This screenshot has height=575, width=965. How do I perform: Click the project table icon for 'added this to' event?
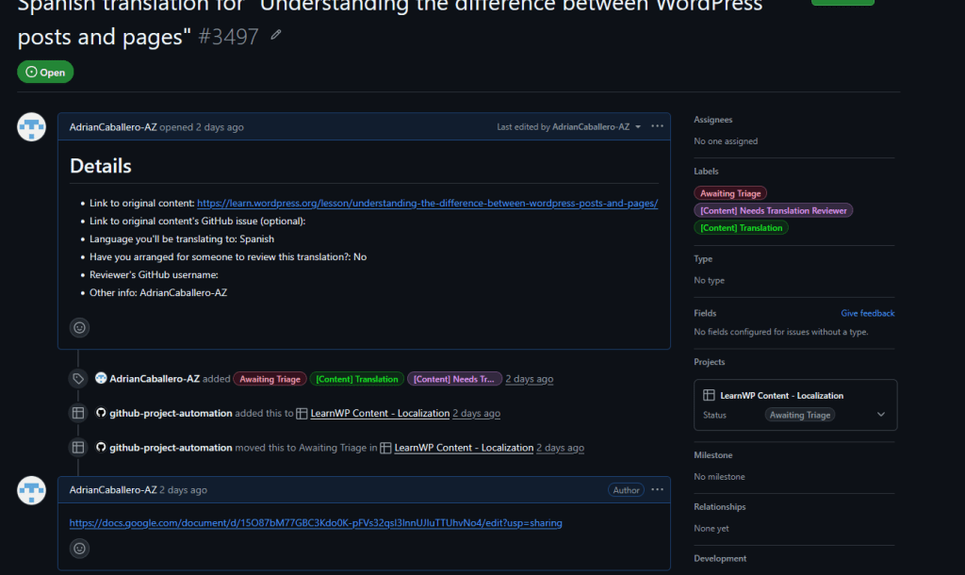pyautogui.click(x=78, y=413)
